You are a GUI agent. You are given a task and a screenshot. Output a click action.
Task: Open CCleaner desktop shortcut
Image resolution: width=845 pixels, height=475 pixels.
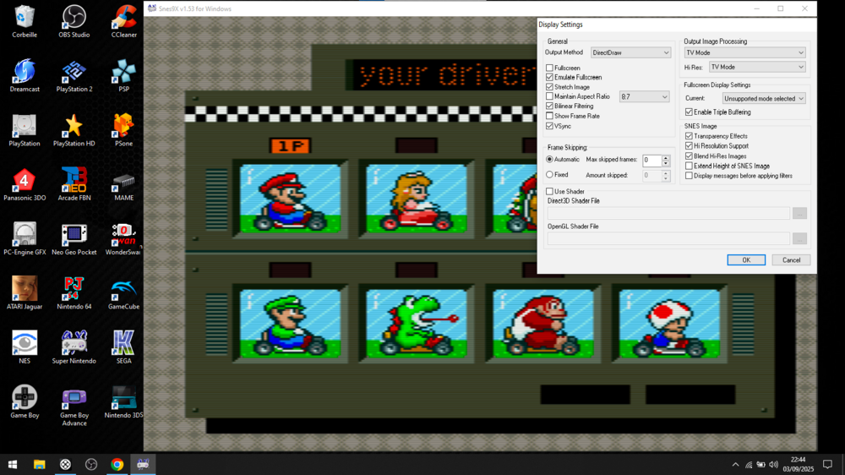click(124, 22)
